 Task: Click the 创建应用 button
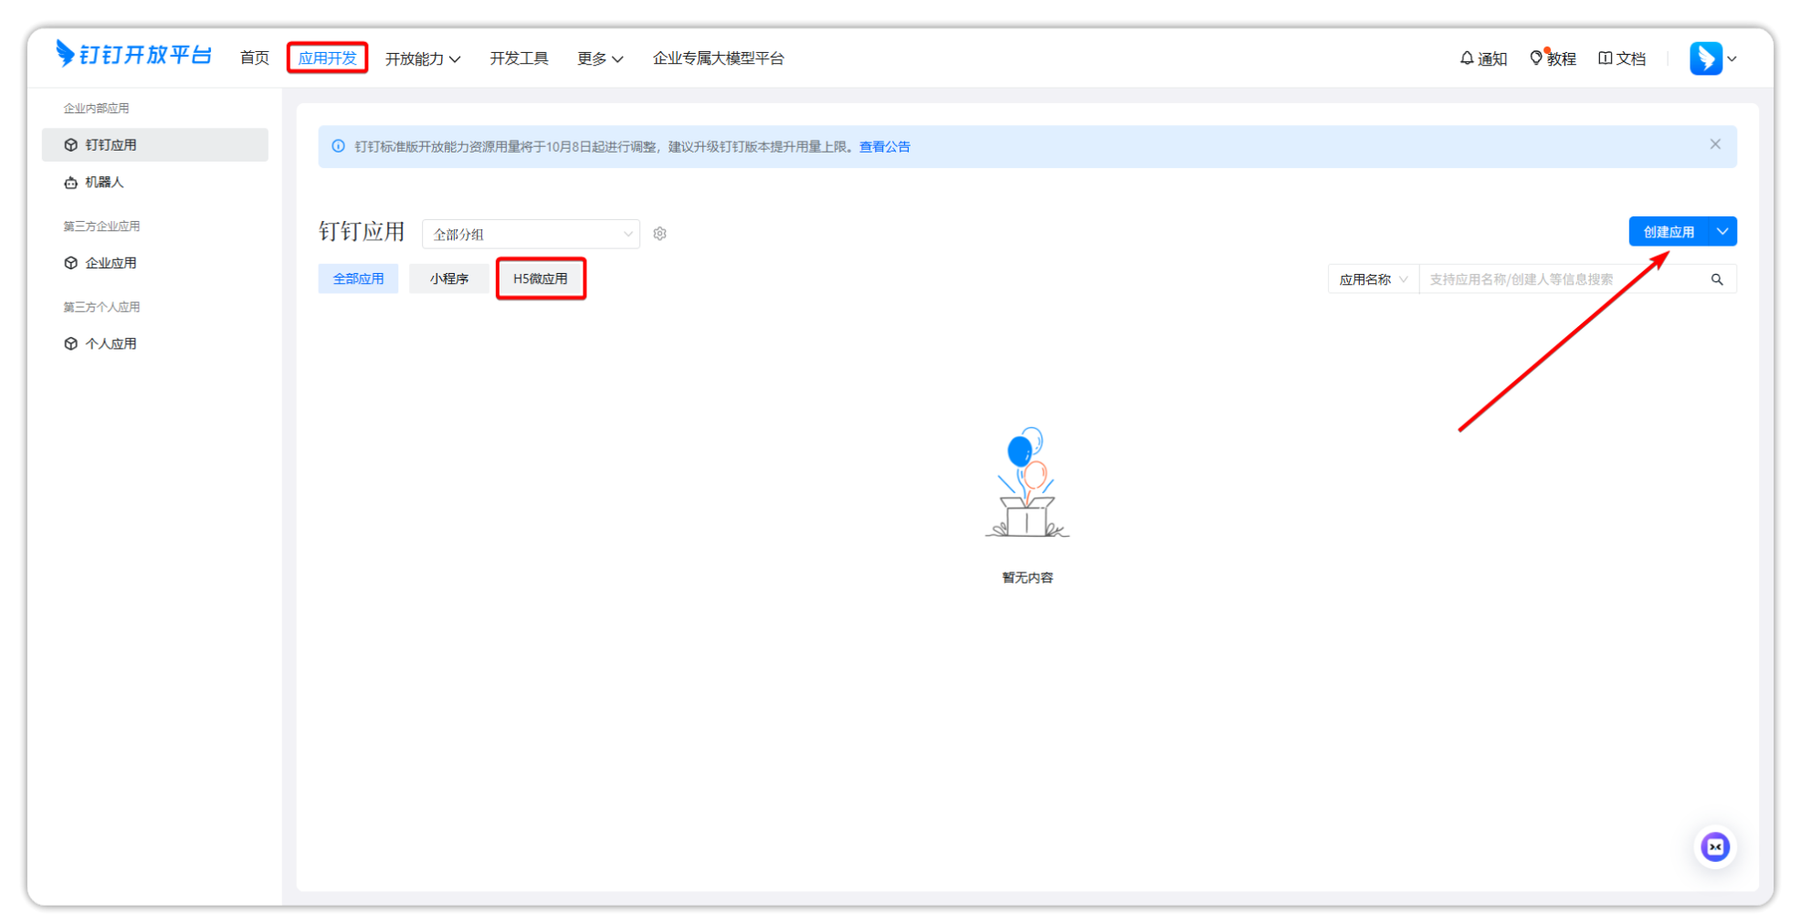pyautogui.click(x=1668, y=232)
